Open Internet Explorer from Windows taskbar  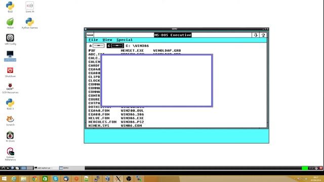(x=14, y=178)
